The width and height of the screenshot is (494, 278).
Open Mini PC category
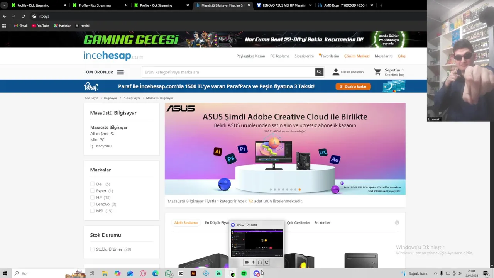pos(97,140)
